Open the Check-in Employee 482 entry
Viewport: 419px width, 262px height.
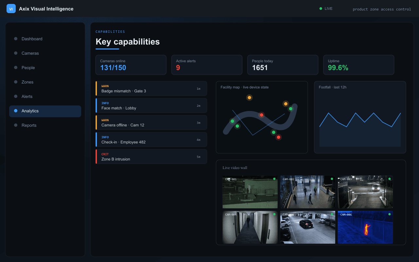pos(151,140)
